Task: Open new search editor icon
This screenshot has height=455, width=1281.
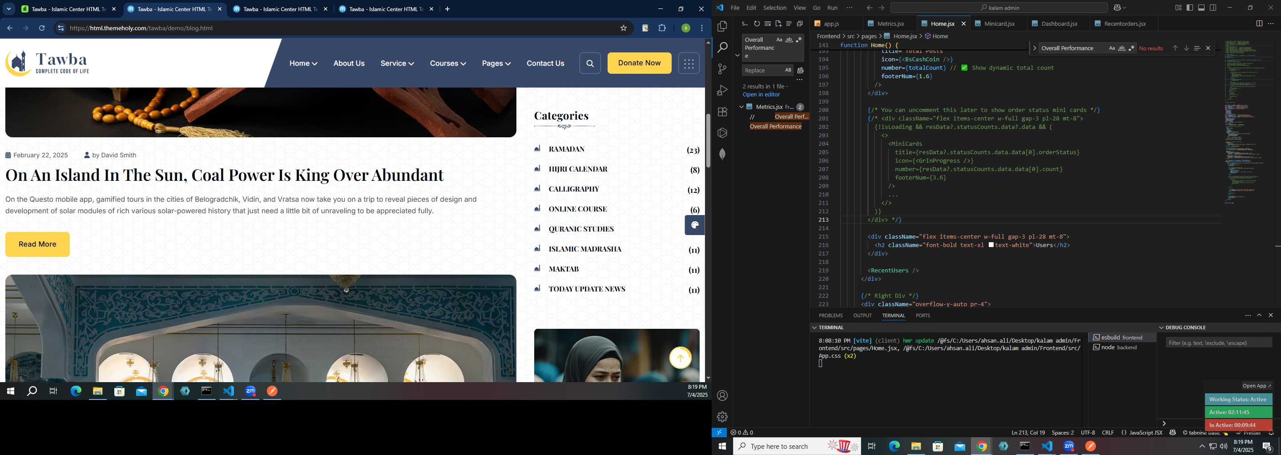Action: point(778,24)
